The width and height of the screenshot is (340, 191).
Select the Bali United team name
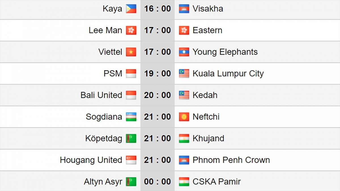(101, 95)
